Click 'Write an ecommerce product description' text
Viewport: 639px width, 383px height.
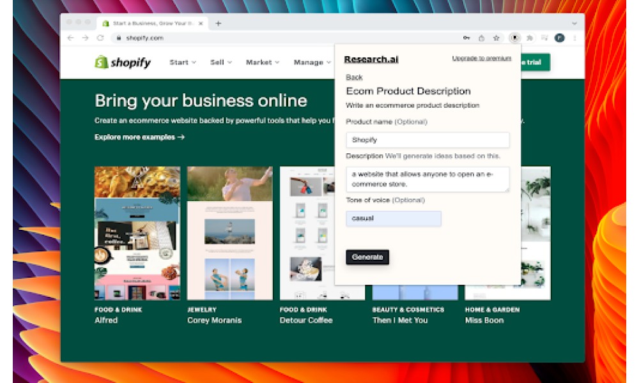tap(412, 105)
